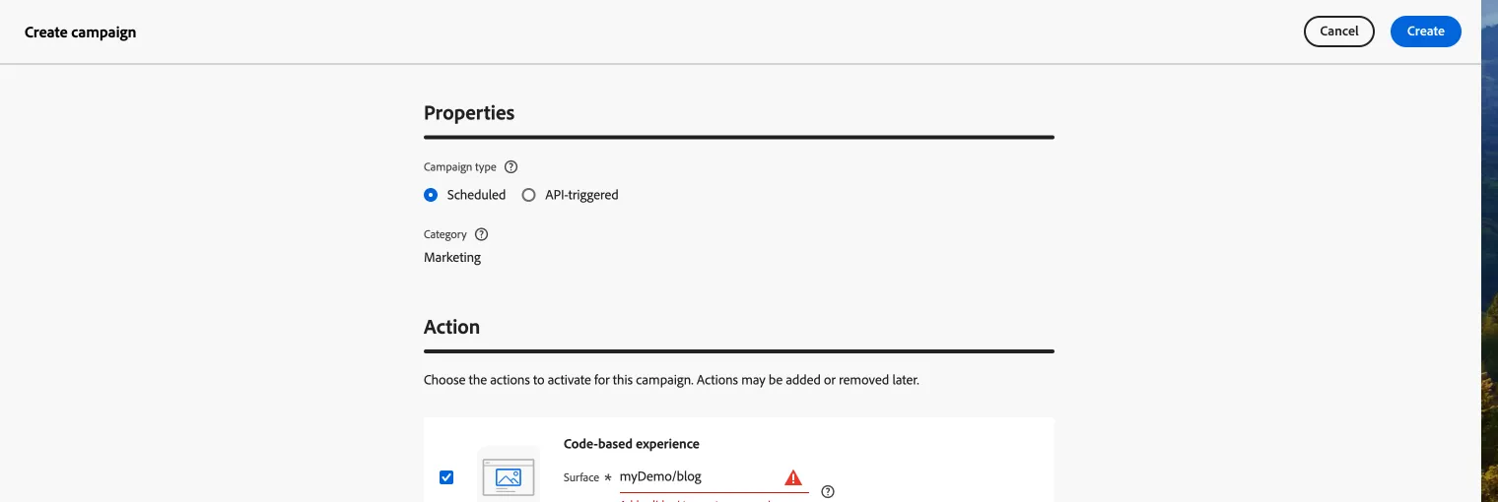
Task: Click the Marketing category value
Action: (452, 257)
